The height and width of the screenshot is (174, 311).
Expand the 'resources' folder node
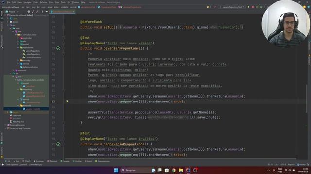point(13,70)
